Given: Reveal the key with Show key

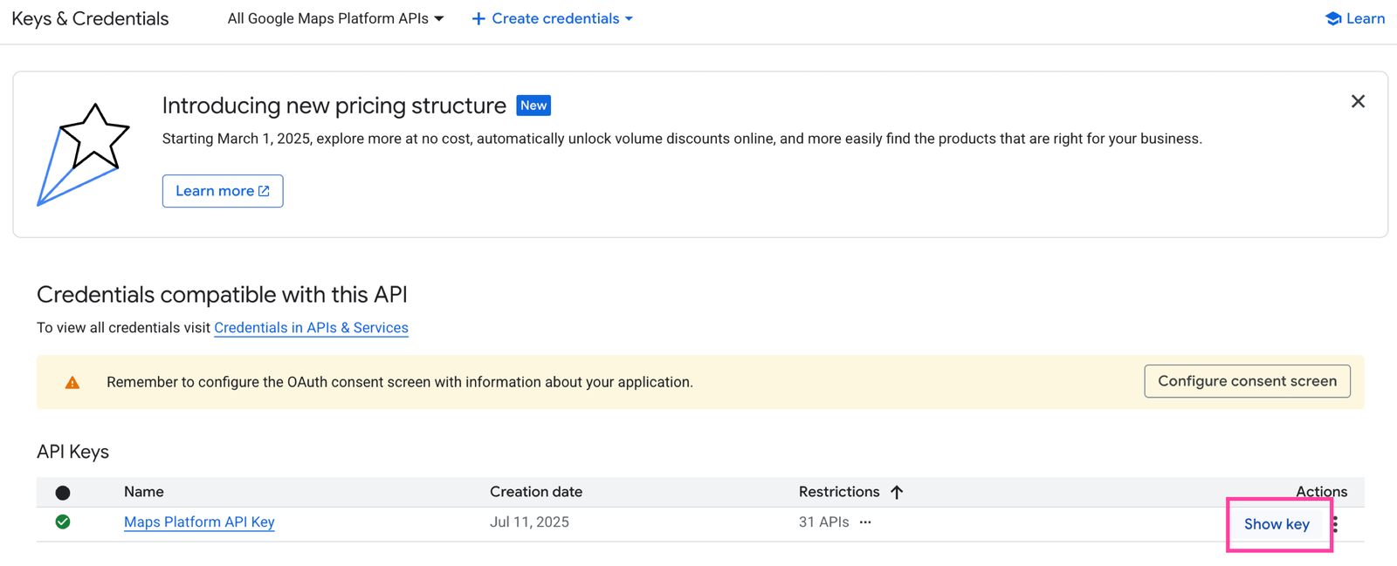Looking at the screenshot, I should (1277, 524).
